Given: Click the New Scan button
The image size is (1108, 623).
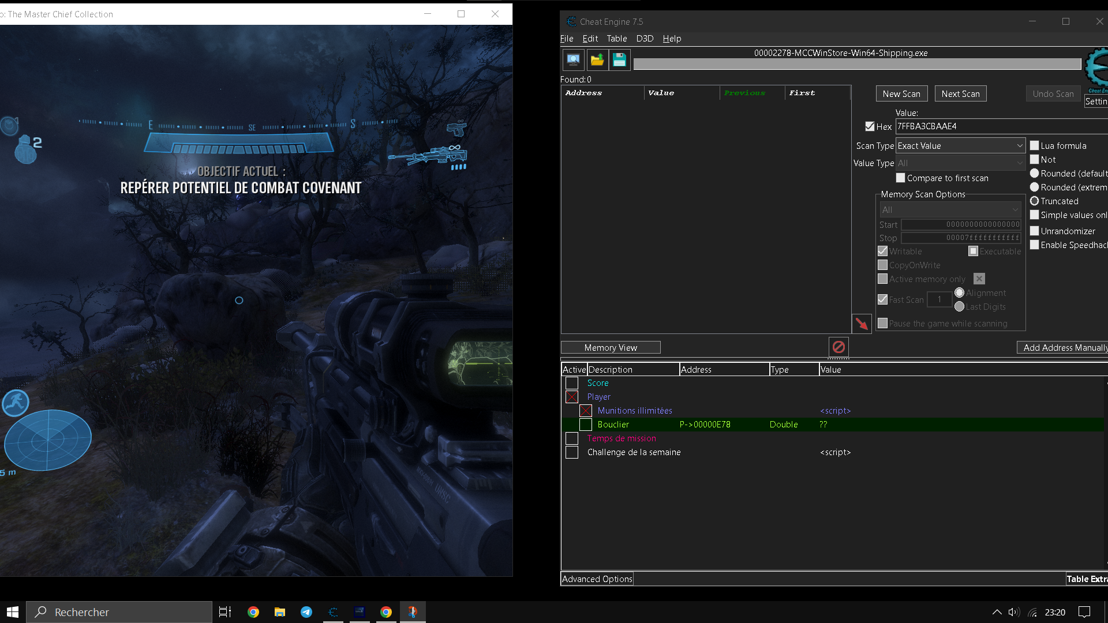Looking at the screenshot, I should click(x=901, y=94).
